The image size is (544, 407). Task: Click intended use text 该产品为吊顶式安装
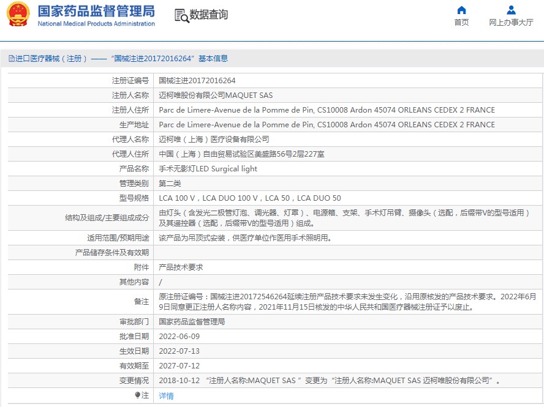pyautogui.click(x=245, y=238)
